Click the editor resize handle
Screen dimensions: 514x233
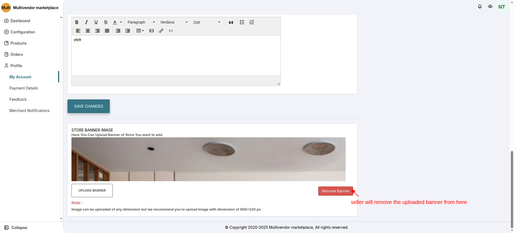(x=278, y=84)
